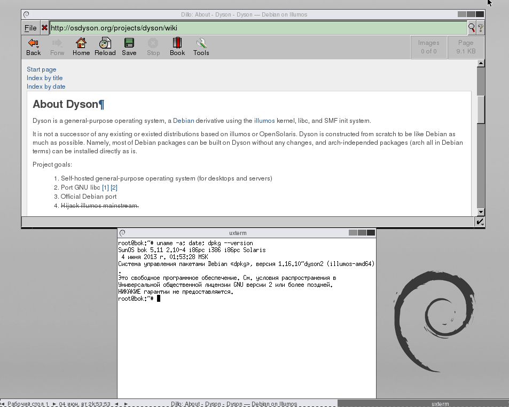
Task: Click the URL address field
Action: point(258,28)
